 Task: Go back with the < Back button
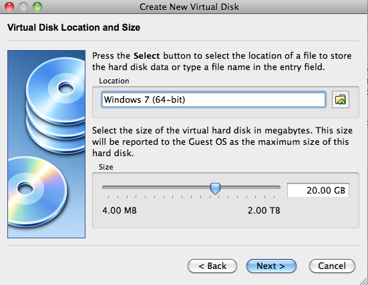tap(212, 266)
